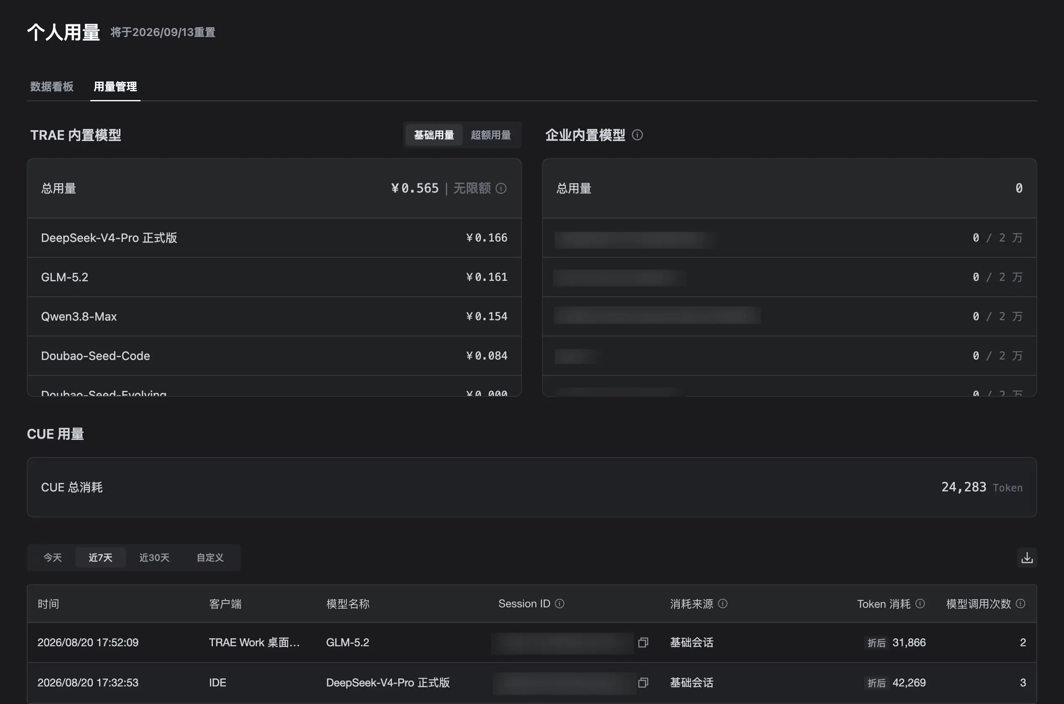Screen dimensions: 1064x704
Task: Click the ¥0.161 cost value
Action: tap(487, 277)
